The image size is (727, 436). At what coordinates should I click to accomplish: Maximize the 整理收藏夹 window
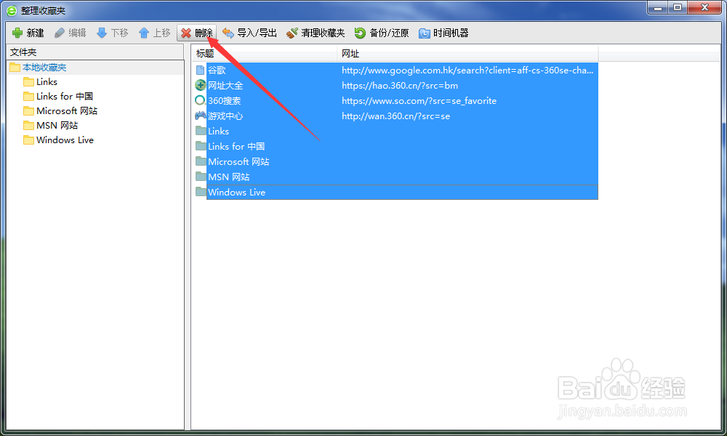(x=678, y=8)
